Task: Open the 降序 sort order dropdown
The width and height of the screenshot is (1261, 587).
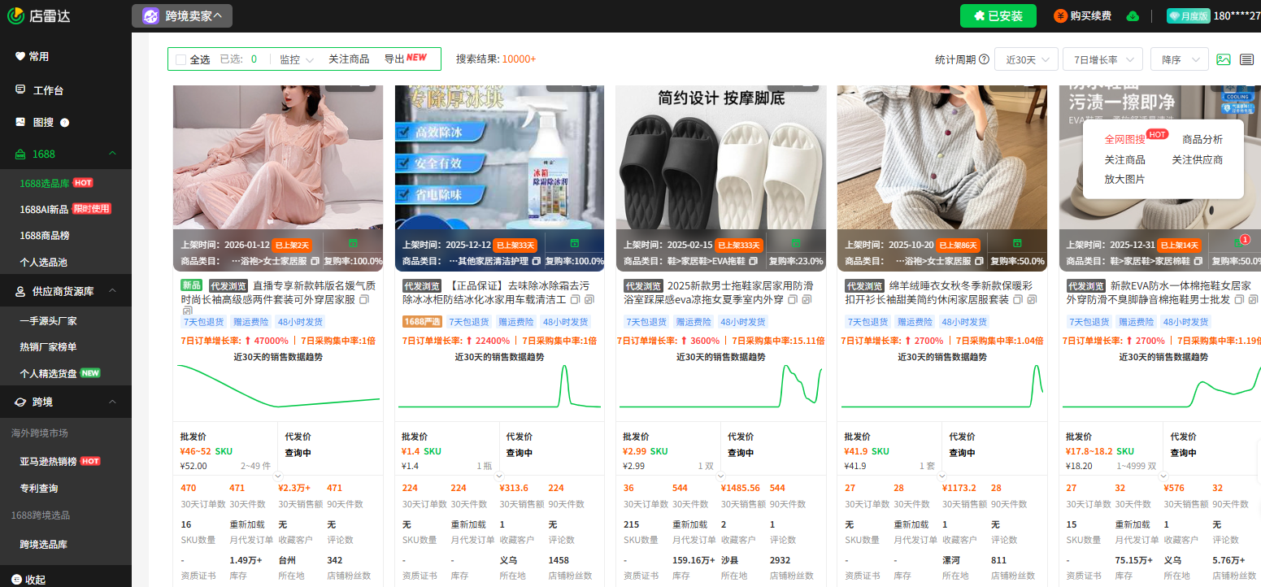Action: 1178,59
